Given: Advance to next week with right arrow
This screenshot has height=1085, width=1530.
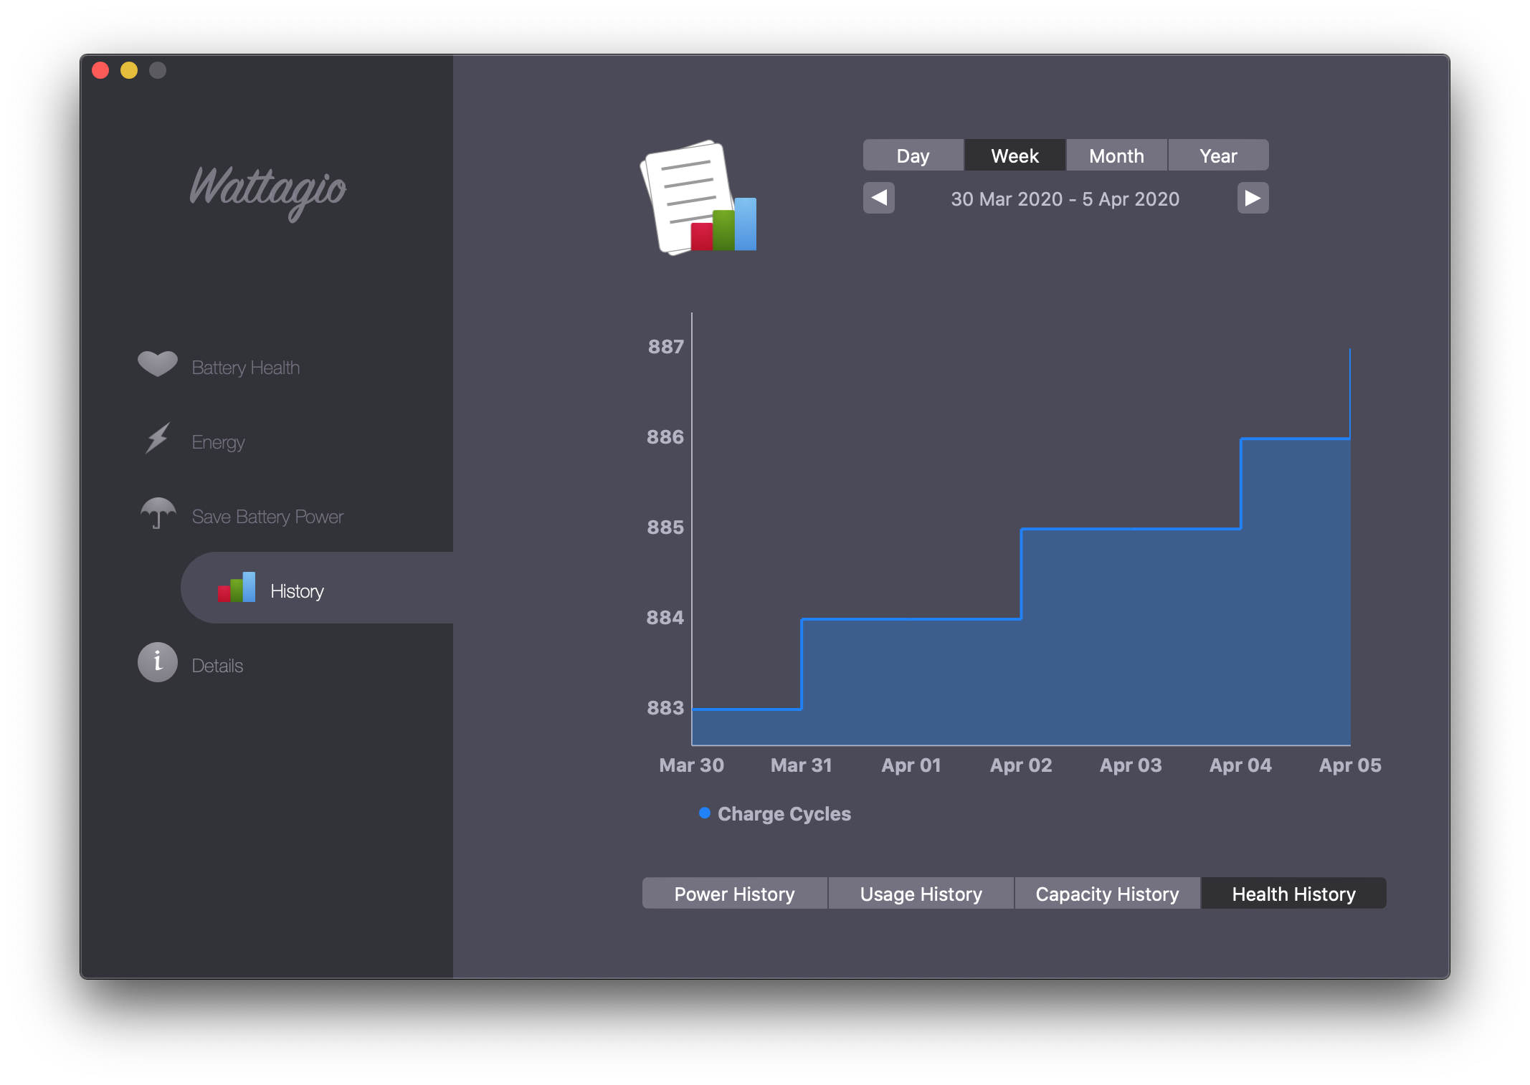Looking at the screenshot, I should 1253,198.
